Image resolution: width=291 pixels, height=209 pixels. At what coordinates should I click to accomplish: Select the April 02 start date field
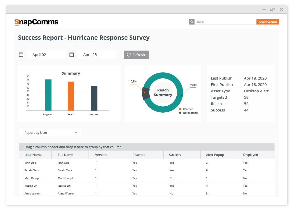46,55
